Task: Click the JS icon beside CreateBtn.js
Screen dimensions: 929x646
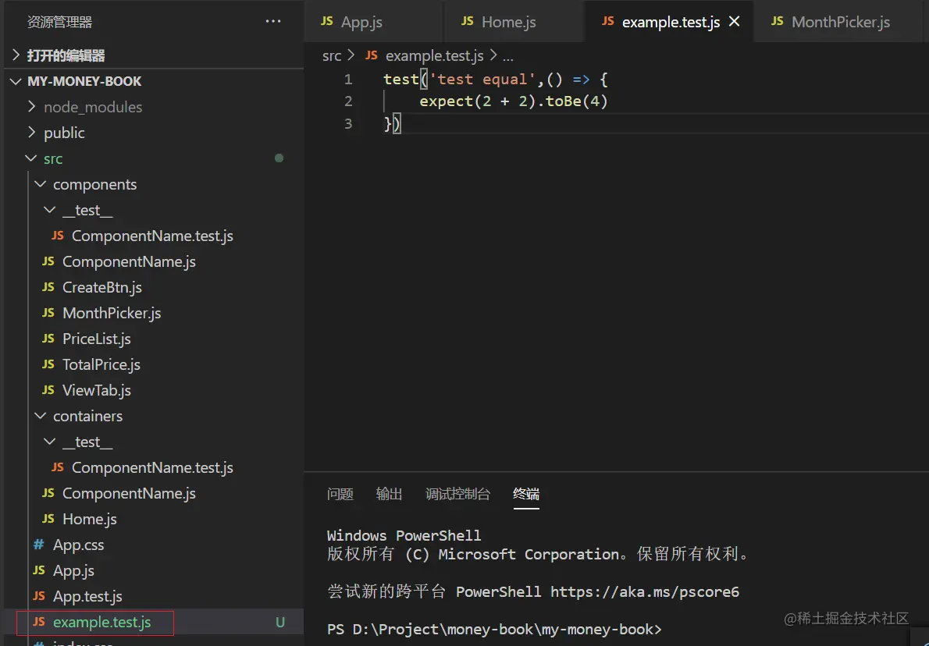Action: [x=48, y=287]
